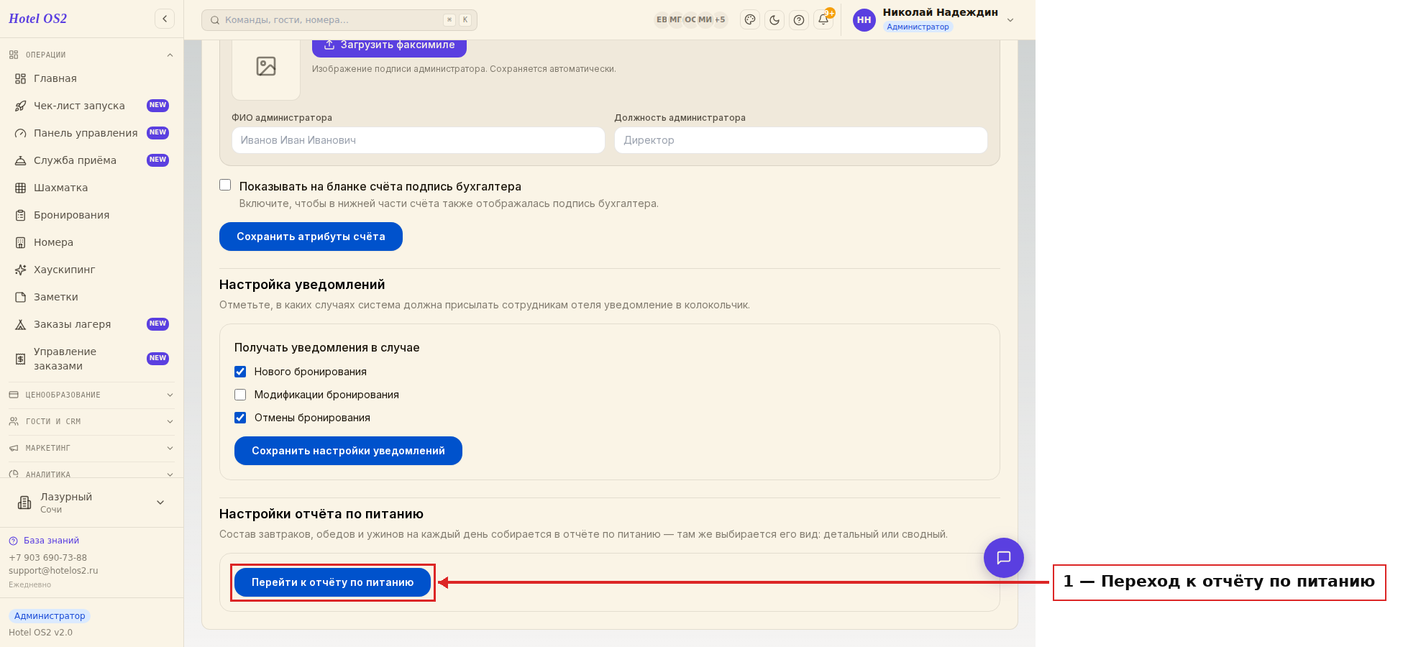1403x647 pixels.
Task: Click support@hotelos2.ru email address
Action: coord(53,571)
